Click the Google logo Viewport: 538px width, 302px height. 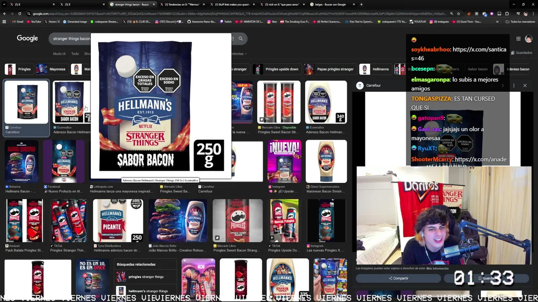pyautogui.click(x=27, y=38)
